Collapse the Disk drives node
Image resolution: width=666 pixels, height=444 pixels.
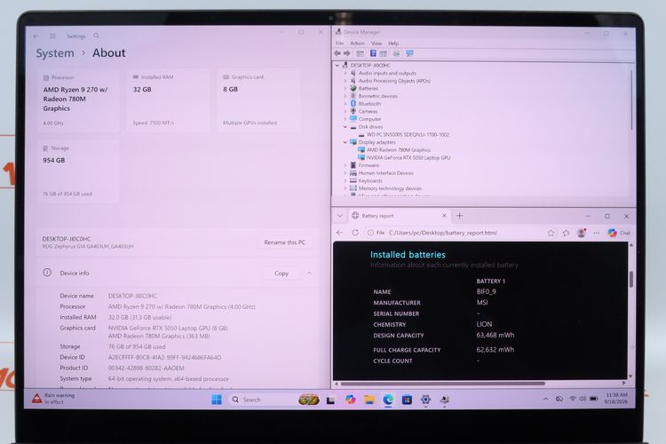(345, 127)
